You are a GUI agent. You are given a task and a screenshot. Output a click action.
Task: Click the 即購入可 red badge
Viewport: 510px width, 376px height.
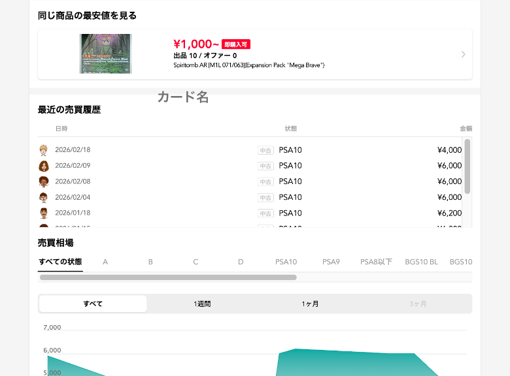click(x=236, y=44)
